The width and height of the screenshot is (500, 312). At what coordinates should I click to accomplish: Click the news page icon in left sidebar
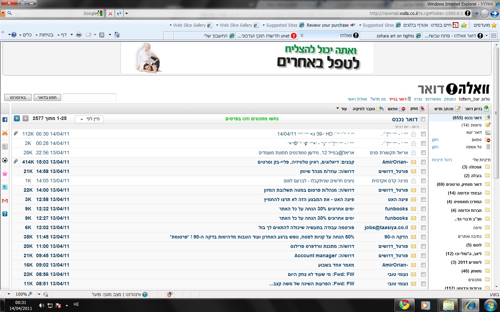5,147
